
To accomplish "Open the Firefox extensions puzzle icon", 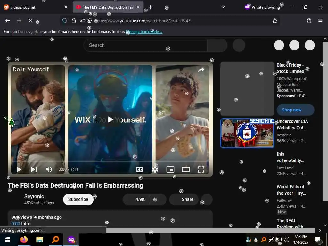I will coord(309,20).
